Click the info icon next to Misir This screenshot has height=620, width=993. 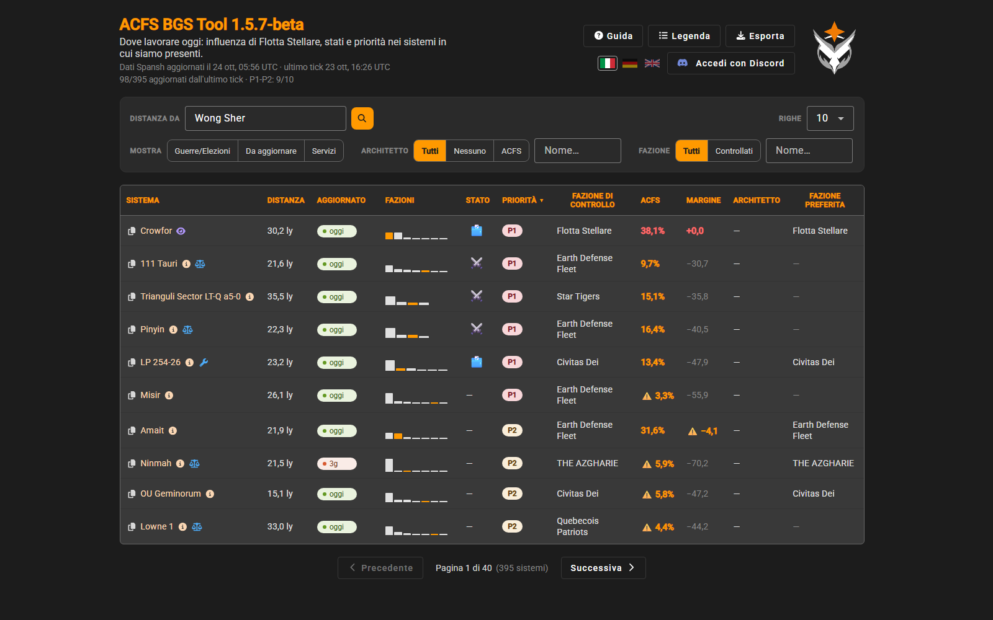[169, 396]
